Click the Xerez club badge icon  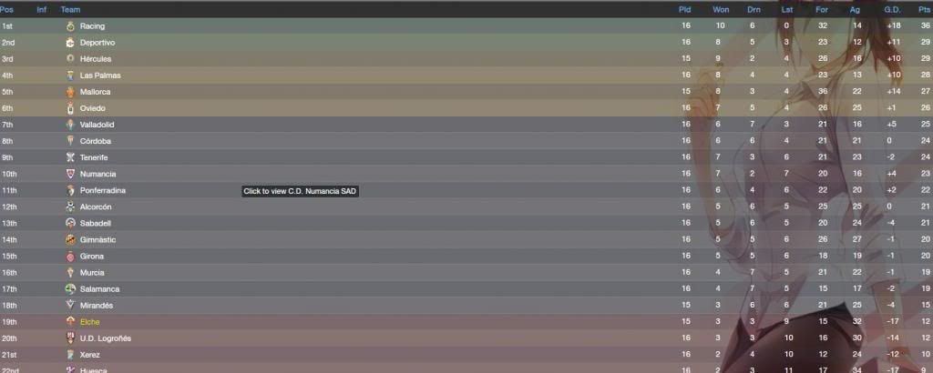[x=70, y=355]
